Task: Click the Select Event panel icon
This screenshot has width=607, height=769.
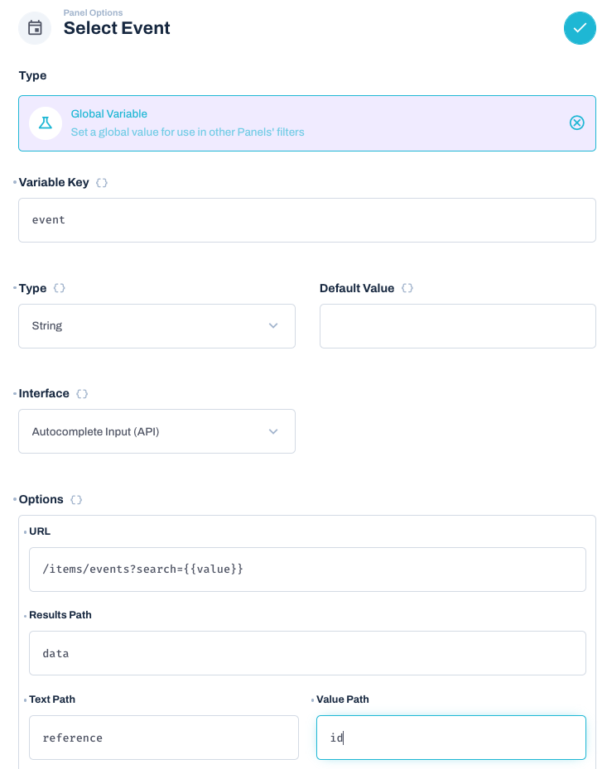Action: point(33,27)
